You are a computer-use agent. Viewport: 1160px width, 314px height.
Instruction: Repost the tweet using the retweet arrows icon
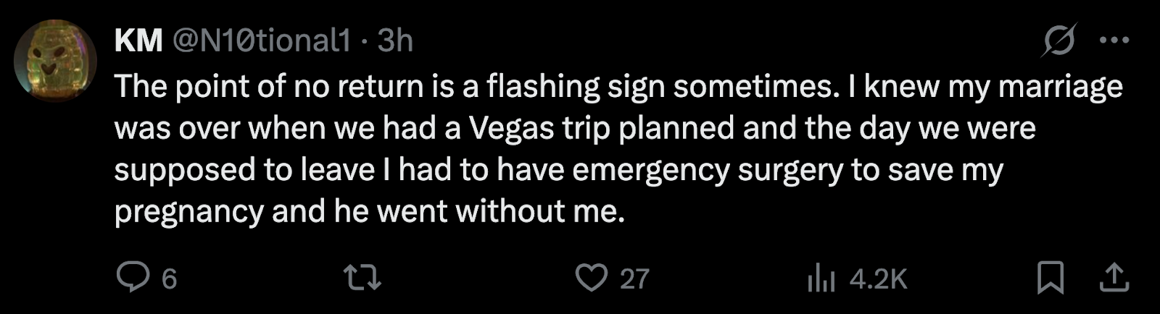pyautogui.click(x=362, y=278)
